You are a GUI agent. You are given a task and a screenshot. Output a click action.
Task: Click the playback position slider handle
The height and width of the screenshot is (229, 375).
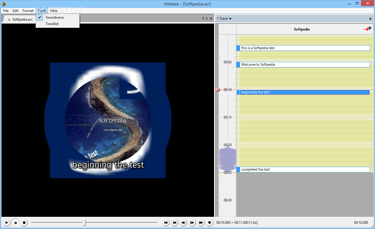coord(84,223)
